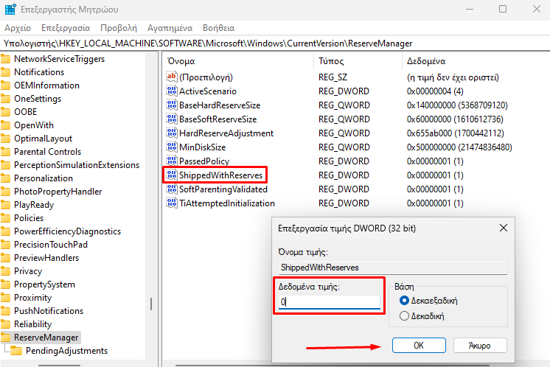Select the PropertySystem tree key
Screen dimensions: 550x367
[x=44, y=284]
